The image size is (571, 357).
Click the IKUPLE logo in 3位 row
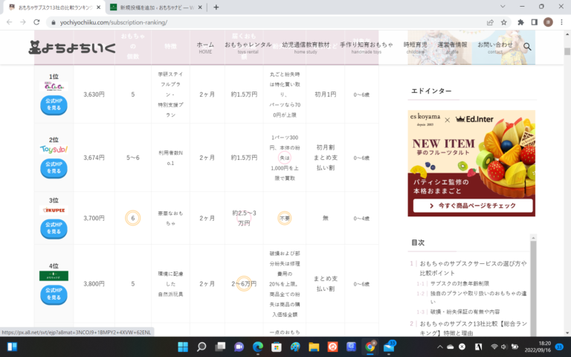[54, 210]
